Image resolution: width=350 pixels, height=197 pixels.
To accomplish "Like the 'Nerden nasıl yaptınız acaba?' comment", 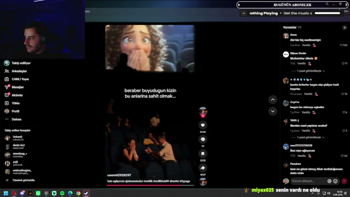I will click(x=344, y=131).
